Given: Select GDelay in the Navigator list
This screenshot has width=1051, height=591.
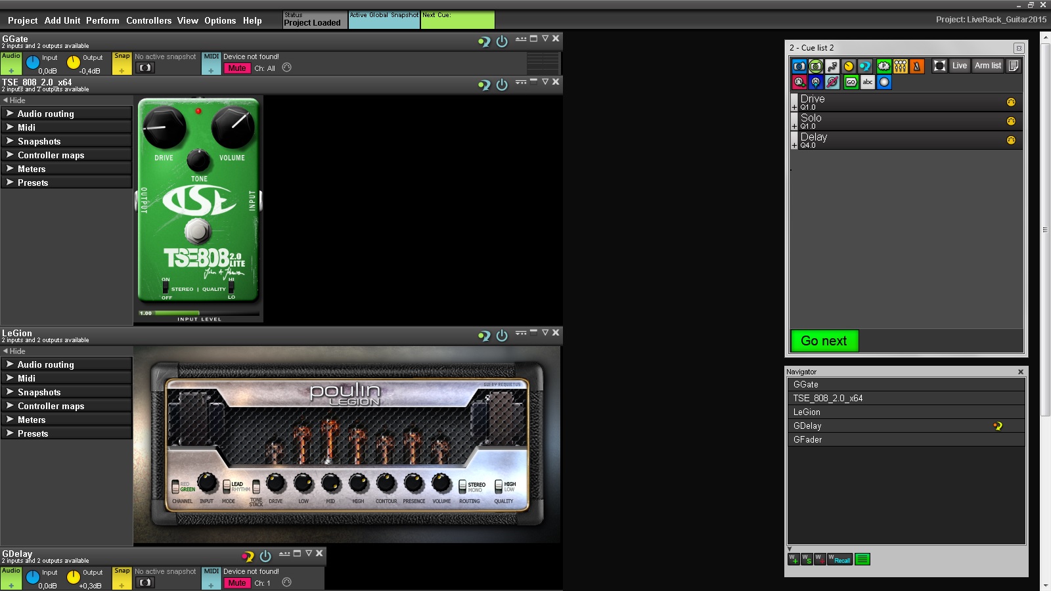Looking at the screenshot, I should (x=807, y=426).
